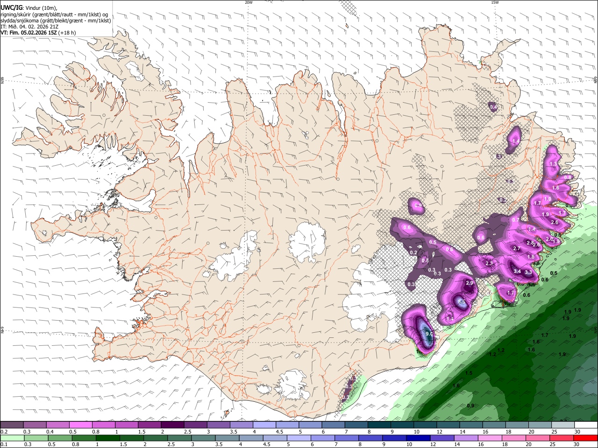Select the upper-scale bright pink 0.5 swatch
Screen dimensions: 598x448
point(80,425)
